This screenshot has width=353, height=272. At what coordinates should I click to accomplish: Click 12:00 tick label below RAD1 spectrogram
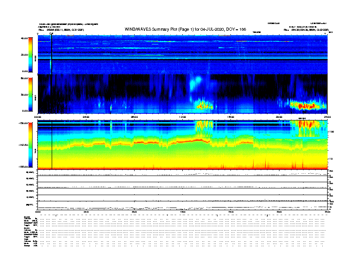click(x=183, y=117)
